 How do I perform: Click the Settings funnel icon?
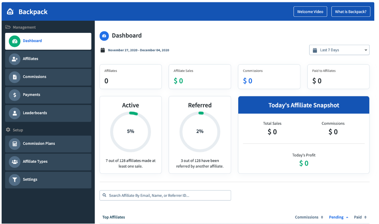(x=14, y=180)
